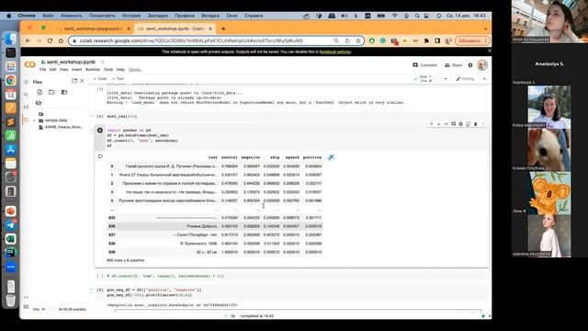588x331 pixels.
Task: Click the Share button
Action: (453, 65)
